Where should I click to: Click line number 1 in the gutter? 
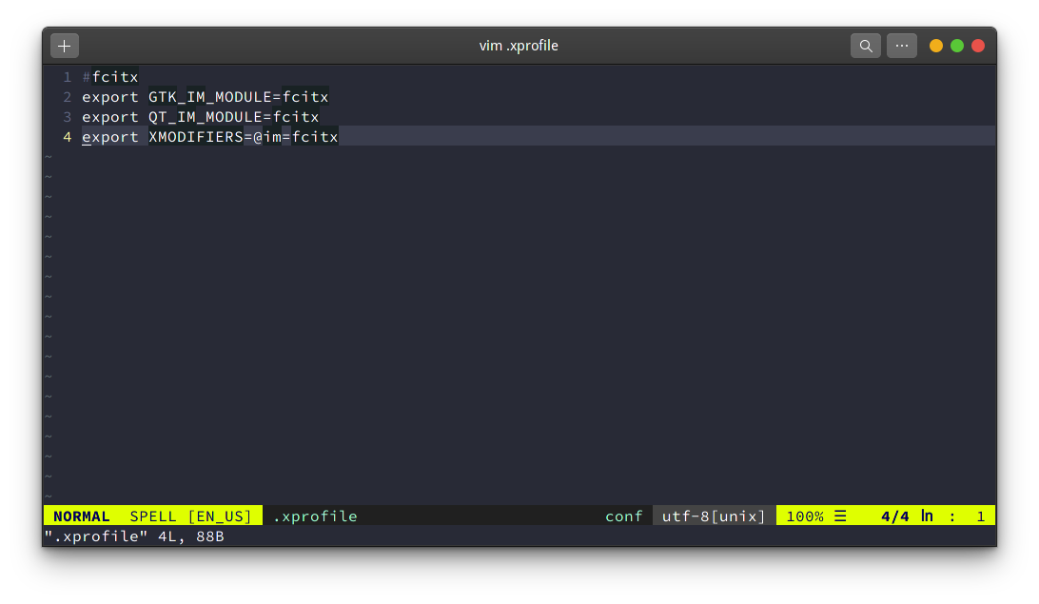[x=67, y=77]
